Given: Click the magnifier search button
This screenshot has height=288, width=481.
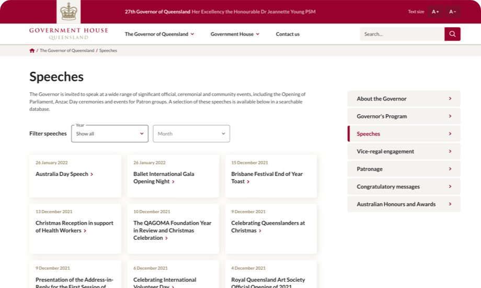Looking at the screenshot, I should point(452,34).
